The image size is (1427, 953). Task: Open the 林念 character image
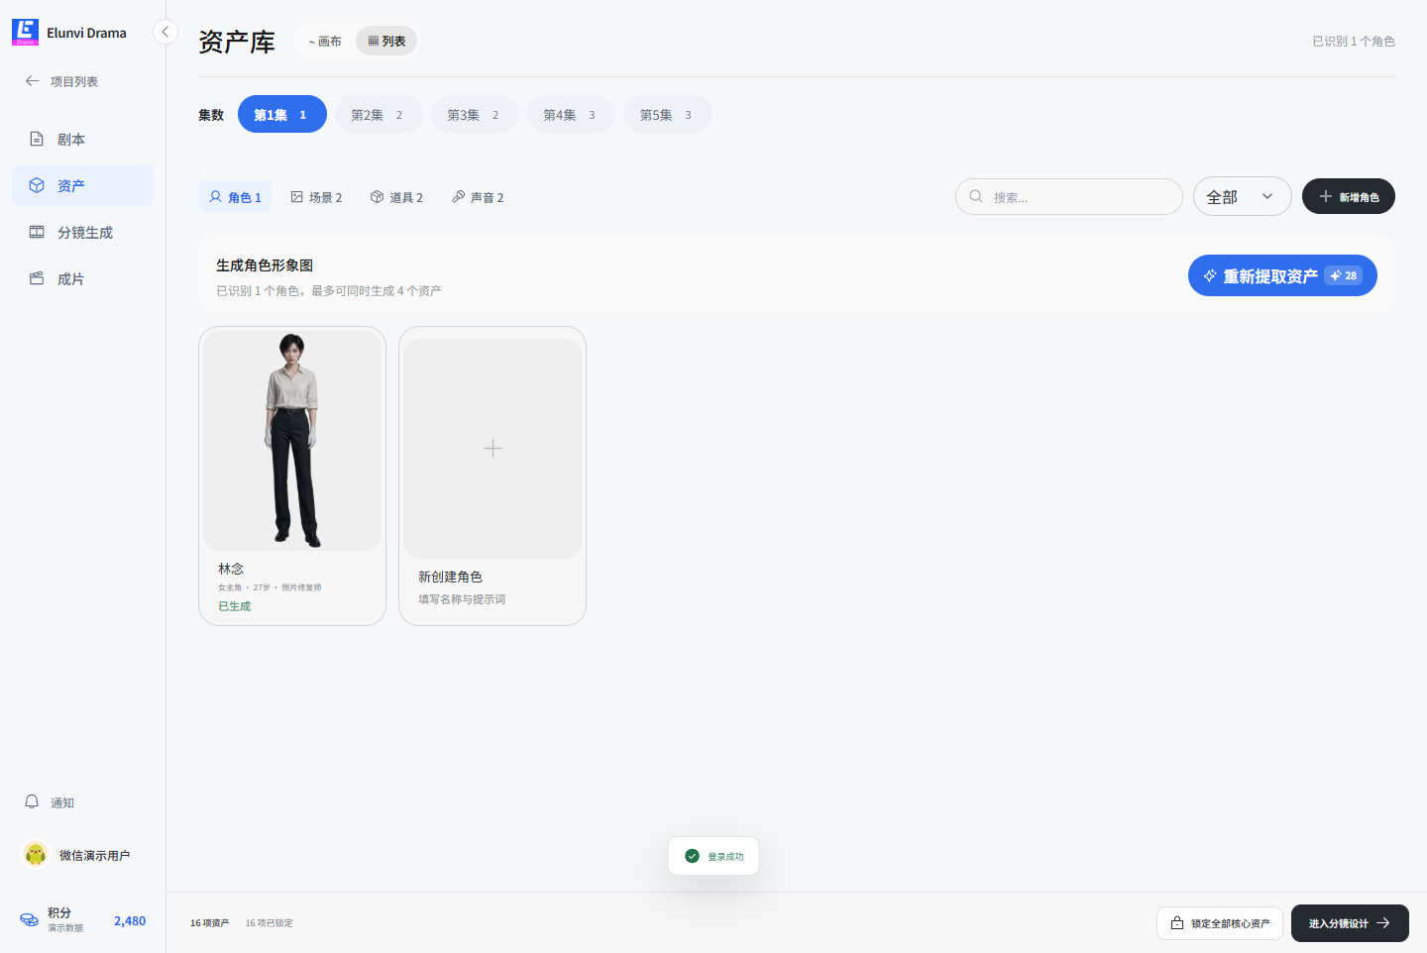point(292,441)
